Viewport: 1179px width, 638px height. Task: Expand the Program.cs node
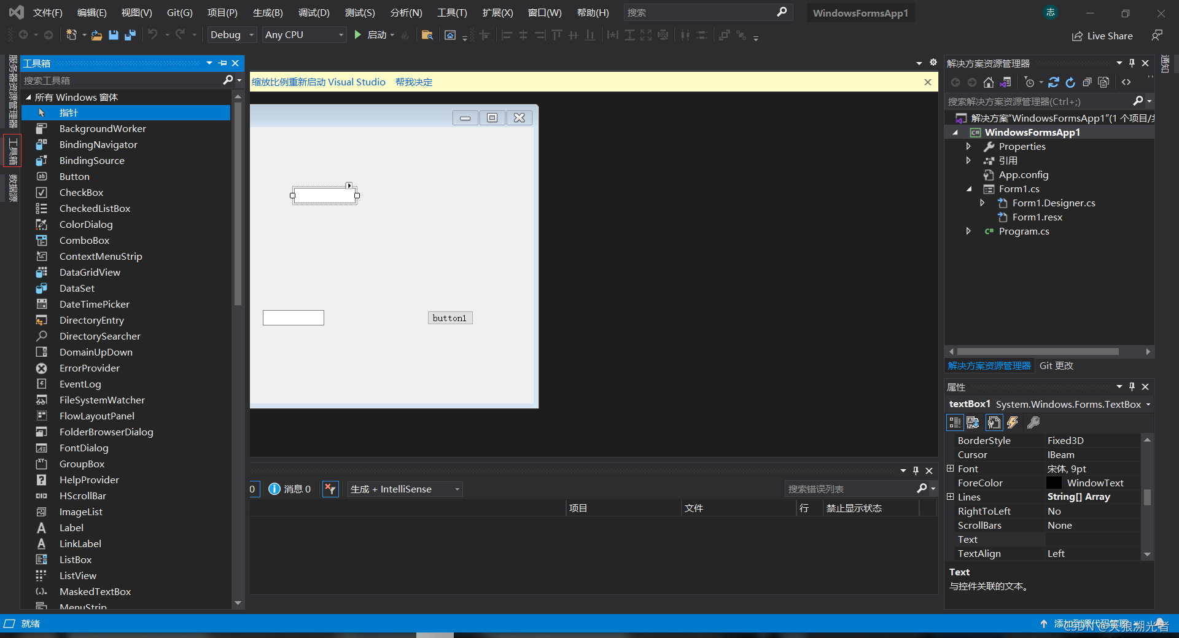coord(968,231)
